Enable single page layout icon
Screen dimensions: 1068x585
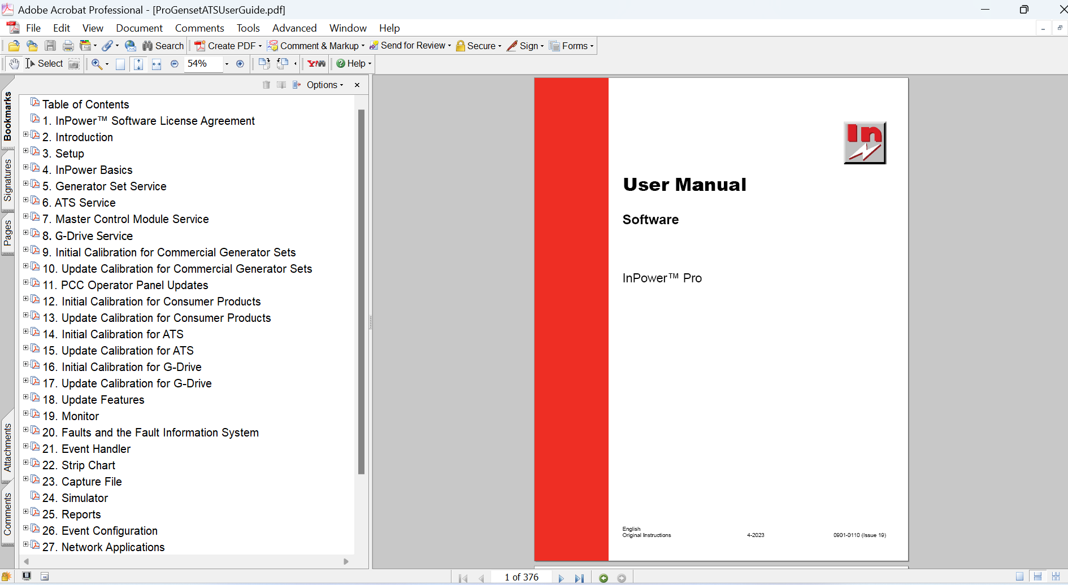1019,577
